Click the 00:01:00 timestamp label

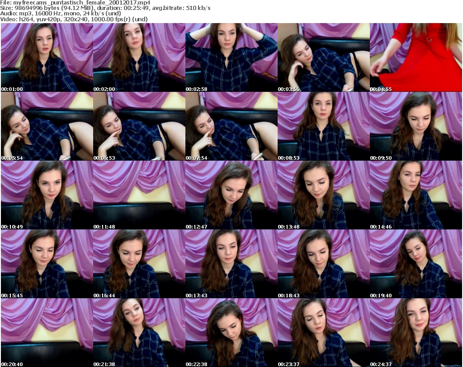[x=12, y=89]
